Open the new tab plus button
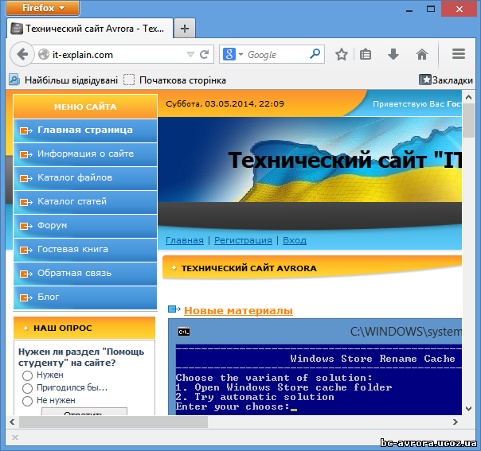Viewport: 481px width, 451px height. 185,29
